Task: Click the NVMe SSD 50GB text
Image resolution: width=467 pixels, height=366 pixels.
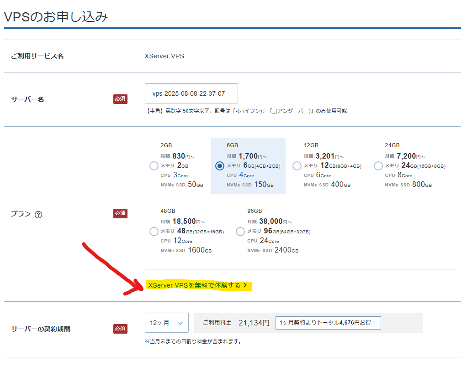Action: 182,185
